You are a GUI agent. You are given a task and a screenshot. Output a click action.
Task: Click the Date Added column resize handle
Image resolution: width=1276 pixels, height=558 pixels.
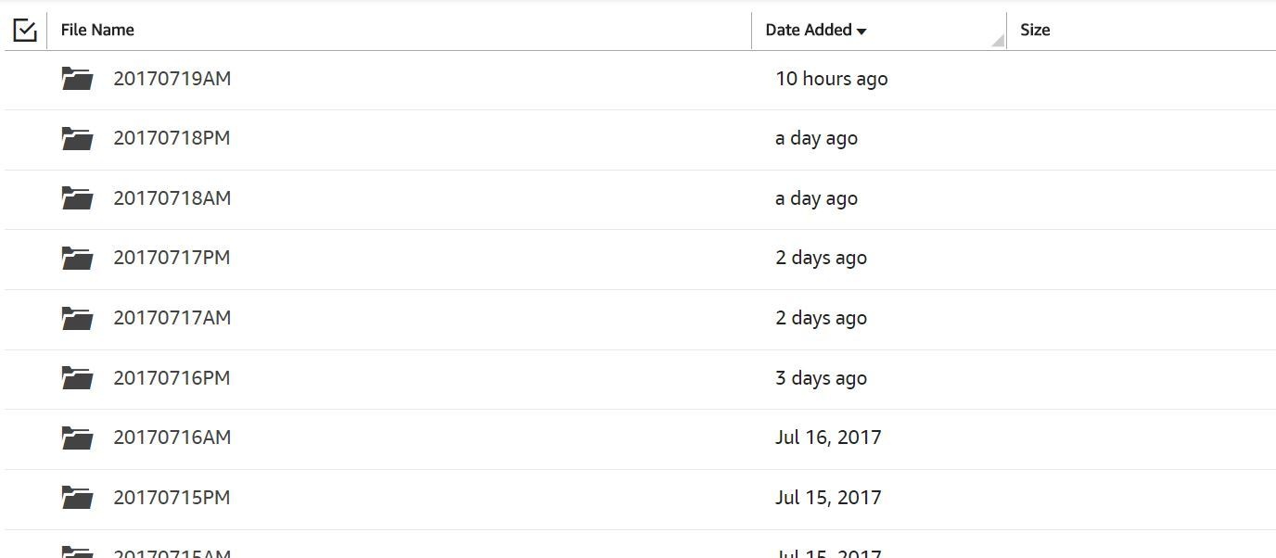pyautogui.click(x=999, y=40)
